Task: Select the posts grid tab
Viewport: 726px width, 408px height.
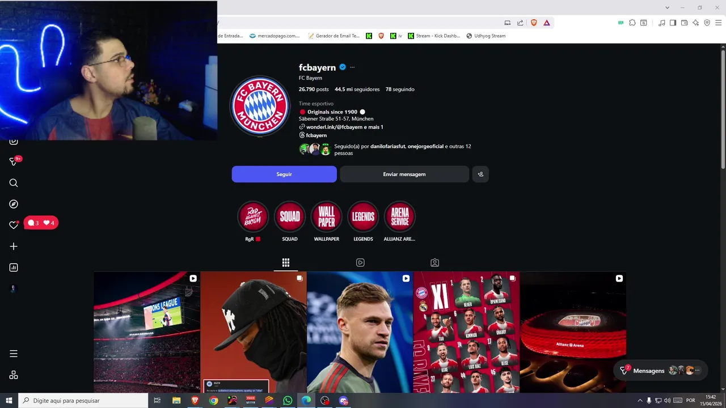Action: click(286, 262)
